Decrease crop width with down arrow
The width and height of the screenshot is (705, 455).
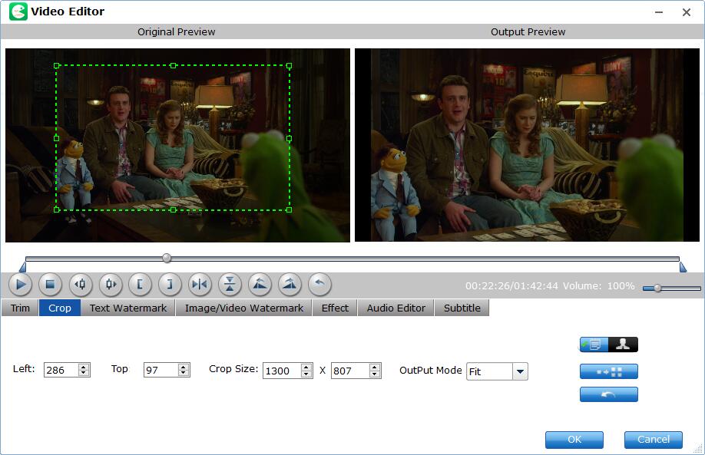[x=306, y=374]
